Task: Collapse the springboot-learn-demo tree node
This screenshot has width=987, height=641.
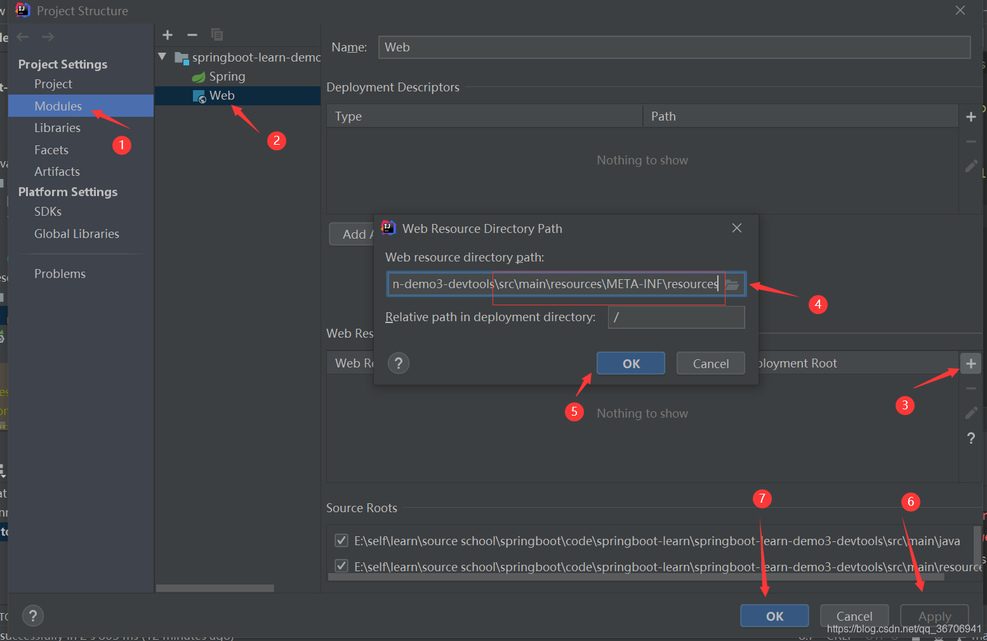Action: [x=162, y=57]
